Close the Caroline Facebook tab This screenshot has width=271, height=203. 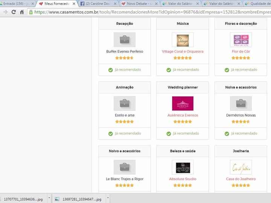[x=115, y=4]
